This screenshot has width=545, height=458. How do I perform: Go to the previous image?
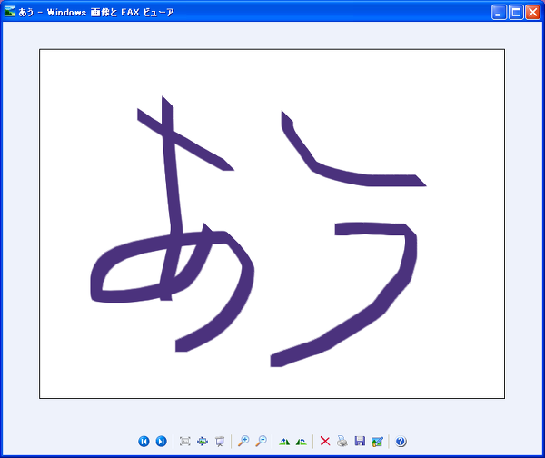(x=144, y=442)
